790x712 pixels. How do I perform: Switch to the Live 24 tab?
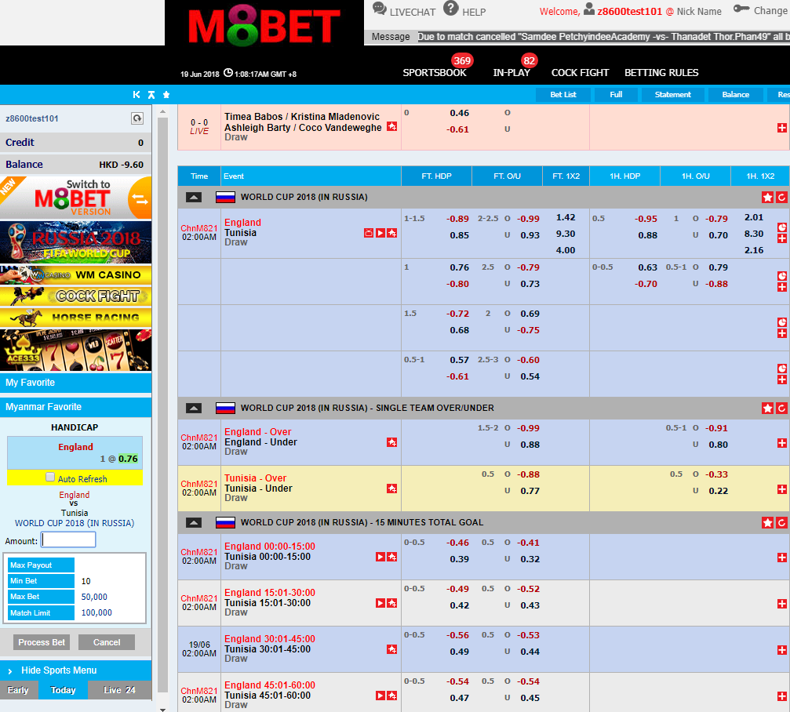click(120, 690)
